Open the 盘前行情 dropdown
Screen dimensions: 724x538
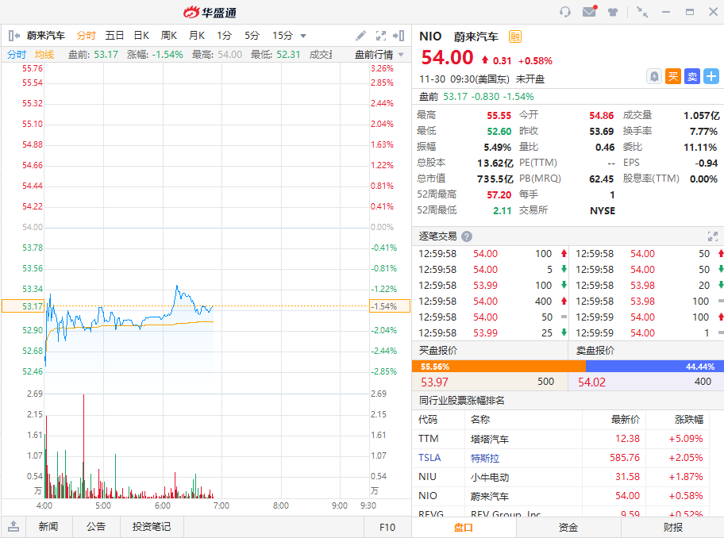(x=379, y=55)
